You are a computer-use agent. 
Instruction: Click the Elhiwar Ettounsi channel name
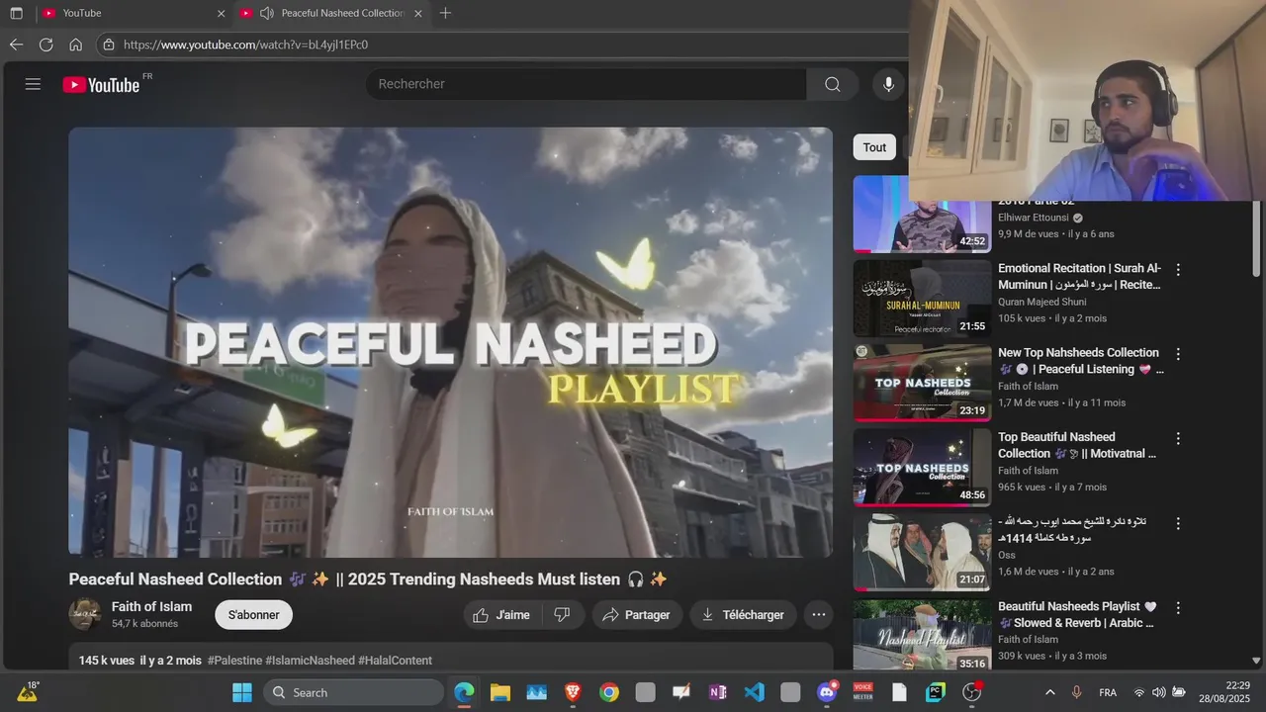1034,218
